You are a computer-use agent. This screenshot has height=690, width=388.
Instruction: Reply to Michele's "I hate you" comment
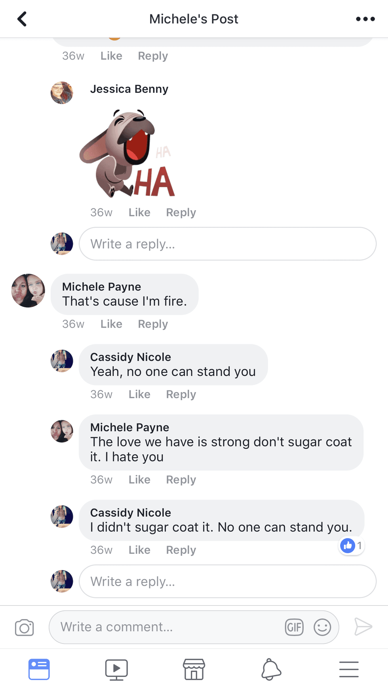pos(181,480)
